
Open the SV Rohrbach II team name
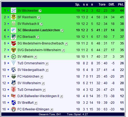tap(28, 24)
